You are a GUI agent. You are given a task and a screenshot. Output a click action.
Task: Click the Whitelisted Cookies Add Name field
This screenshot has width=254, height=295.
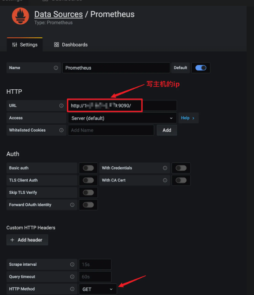[111, 130]
